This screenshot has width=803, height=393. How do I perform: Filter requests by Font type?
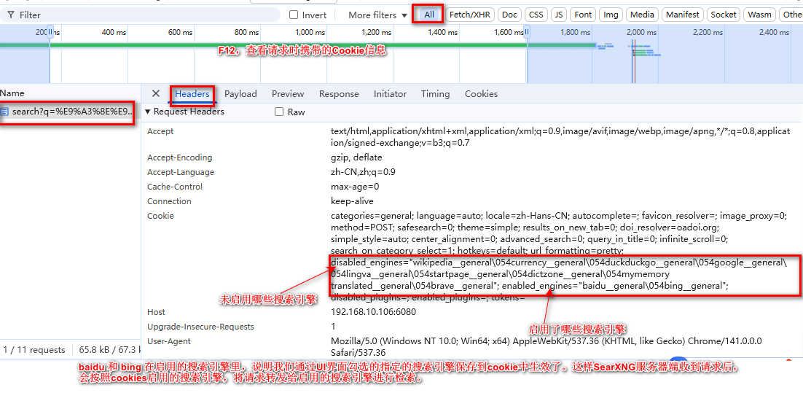583,15
